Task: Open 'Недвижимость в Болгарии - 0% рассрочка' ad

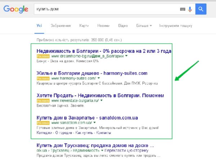Action: [x=104, y=51]
